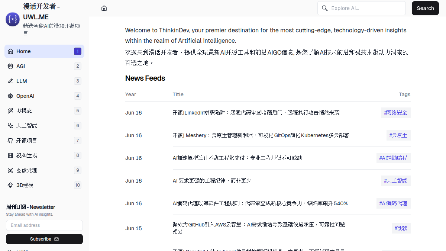
Task: Click the magnifier icon in search box
Action: (x=325, y=8)
